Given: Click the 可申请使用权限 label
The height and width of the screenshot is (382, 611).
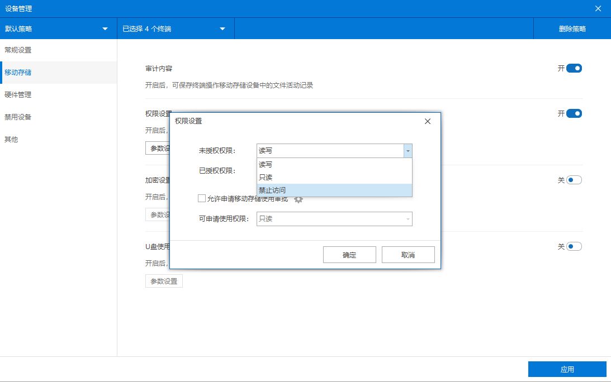Looking at the screenshot, I should tap(224, 219).
